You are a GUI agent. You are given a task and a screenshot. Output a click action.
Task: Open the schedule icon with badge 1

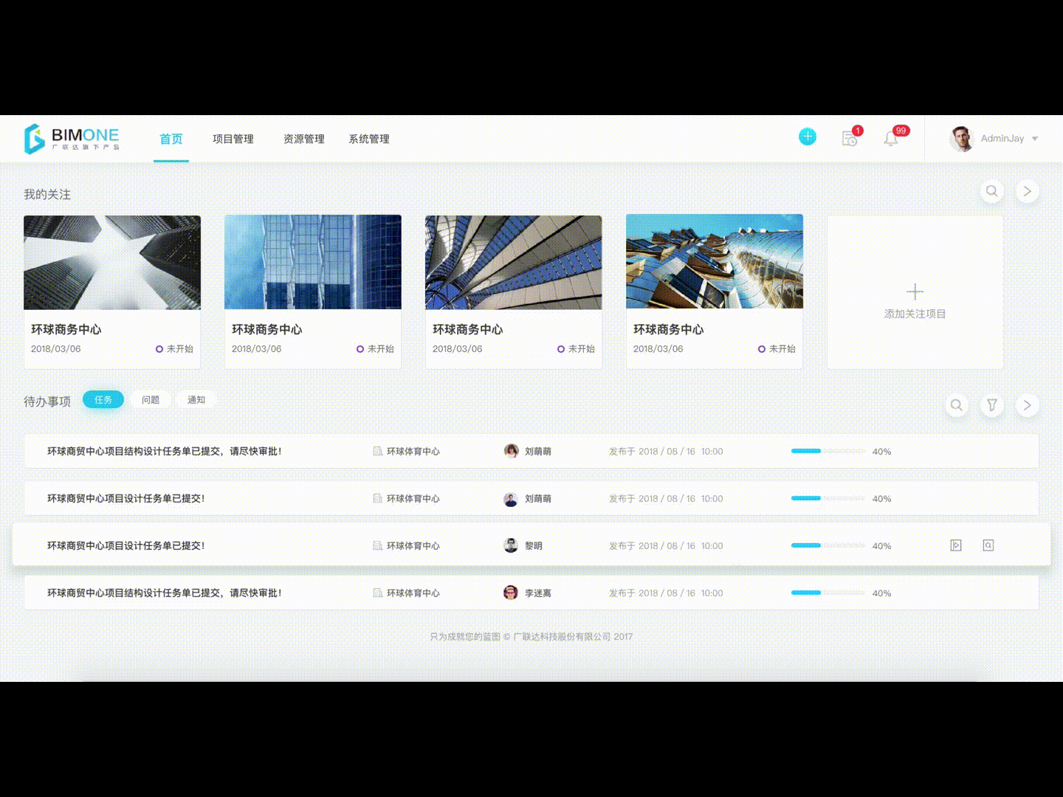[x=850, y=139]
